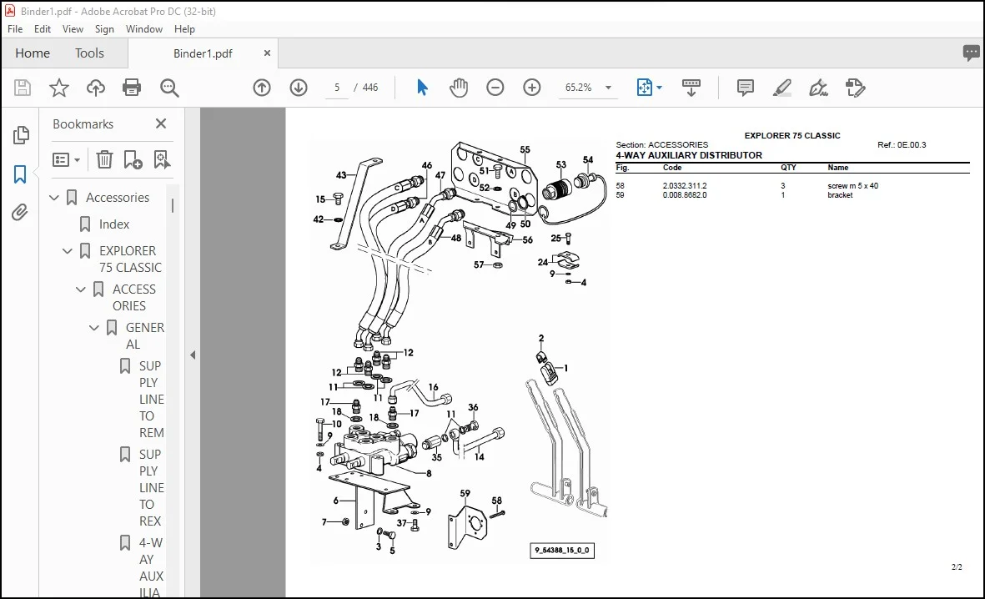Close the Binder1.pdf tab
This screenshot has width=985, height=599.
click(x=267, y=53)
